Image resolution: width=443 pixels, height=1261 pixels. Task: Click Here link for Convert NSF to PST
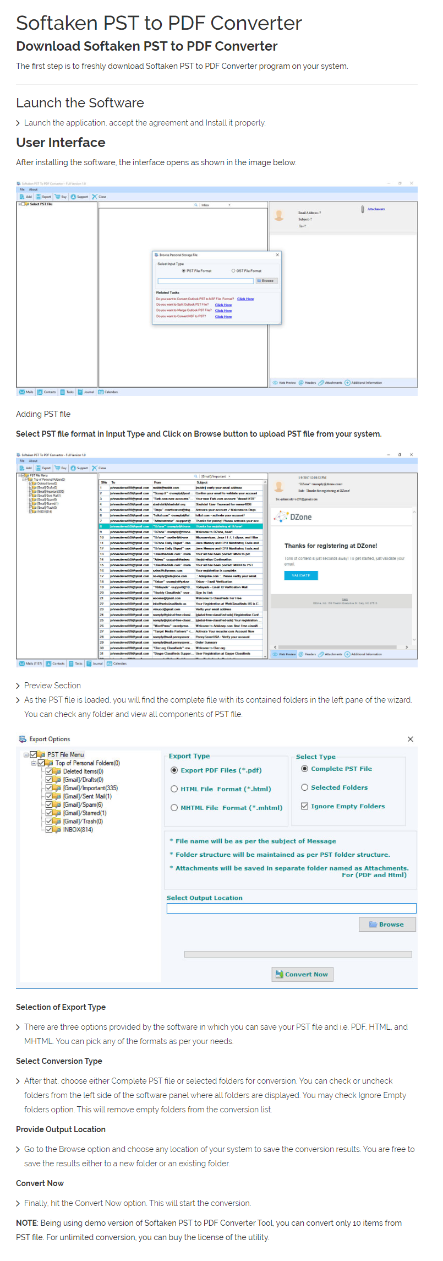coord(223,317)
